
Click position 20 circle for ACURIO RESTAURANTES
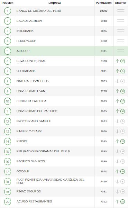click(8, 202)
